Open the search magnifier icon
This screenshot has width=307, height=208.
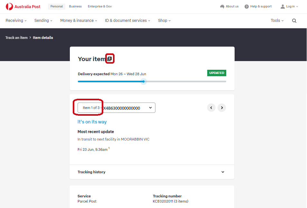tap(294, 21)
